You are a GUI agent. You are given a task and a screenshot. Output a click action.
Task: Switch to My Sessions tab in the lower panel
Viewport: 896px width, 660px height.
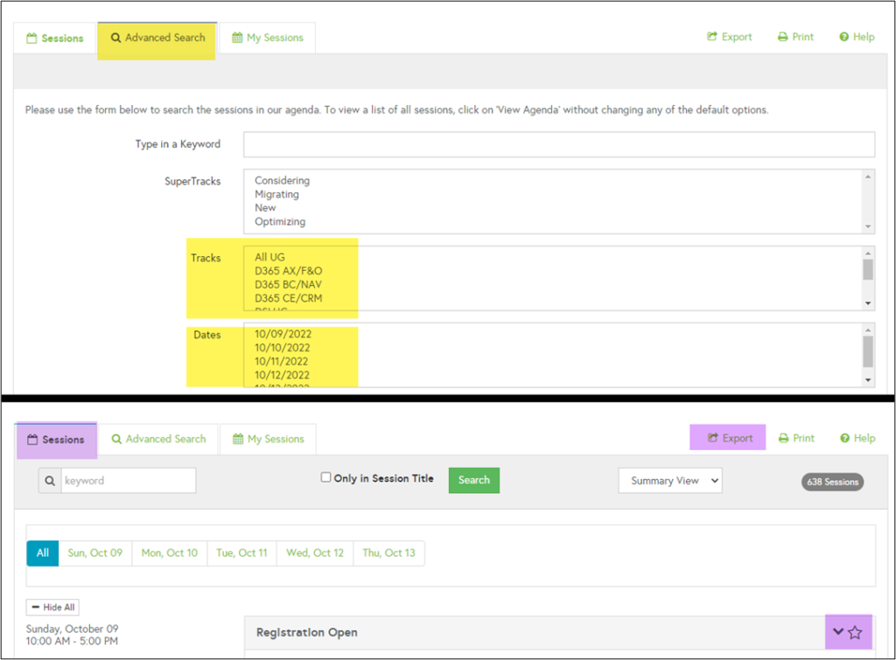tap(268, 439)
